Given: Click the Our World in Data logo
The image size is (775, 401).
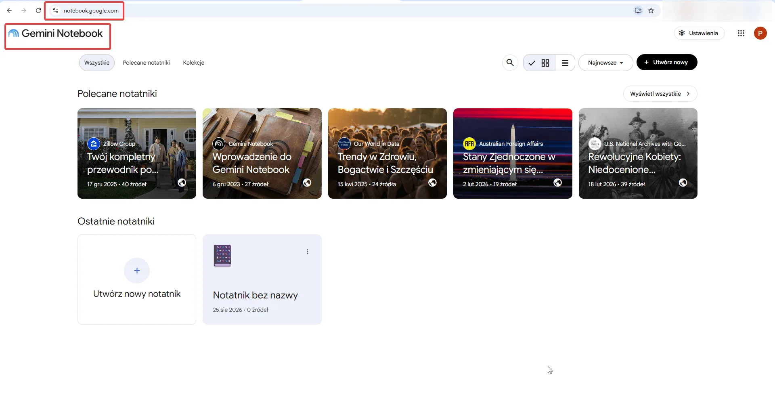Looking at the screenshot, I should (344, 144).
